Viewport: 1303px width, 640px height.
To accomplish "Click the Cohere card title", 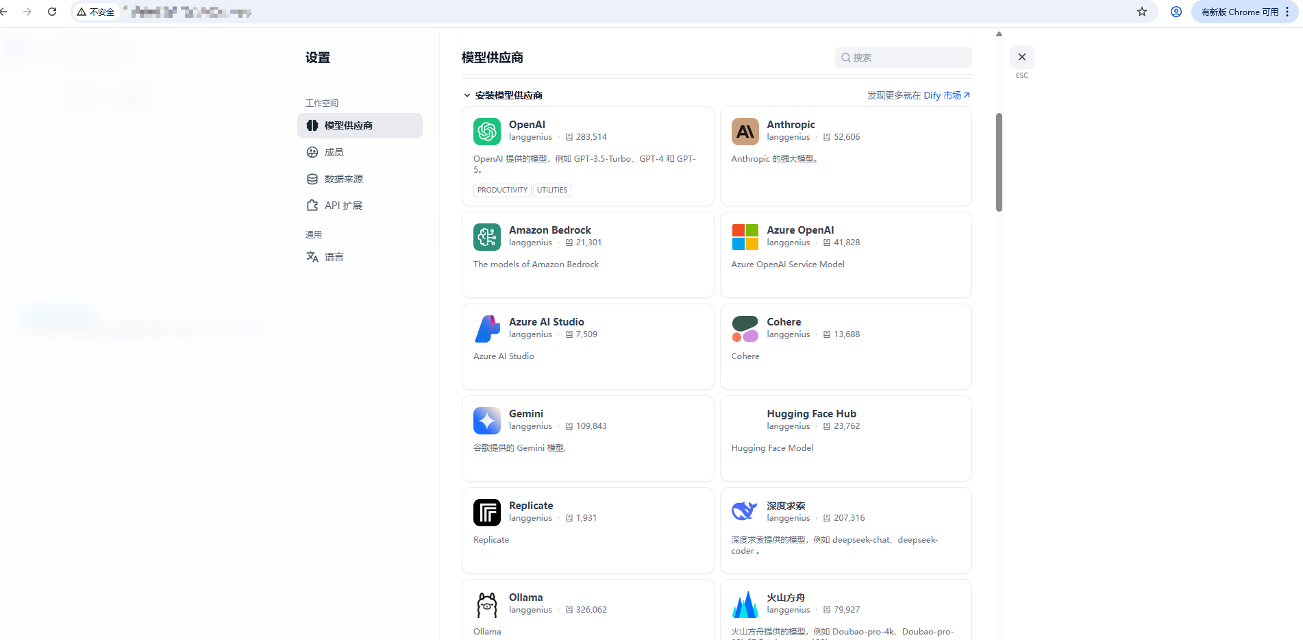I will tap(784, 322).
